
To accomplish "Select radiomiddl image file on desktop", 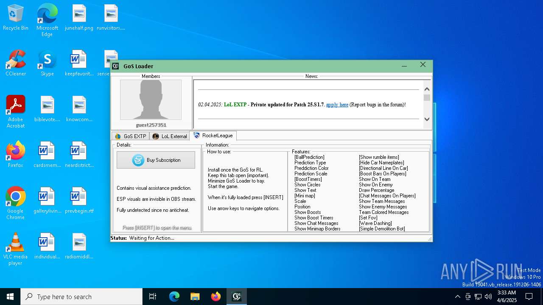I will [x=79, y=246].
